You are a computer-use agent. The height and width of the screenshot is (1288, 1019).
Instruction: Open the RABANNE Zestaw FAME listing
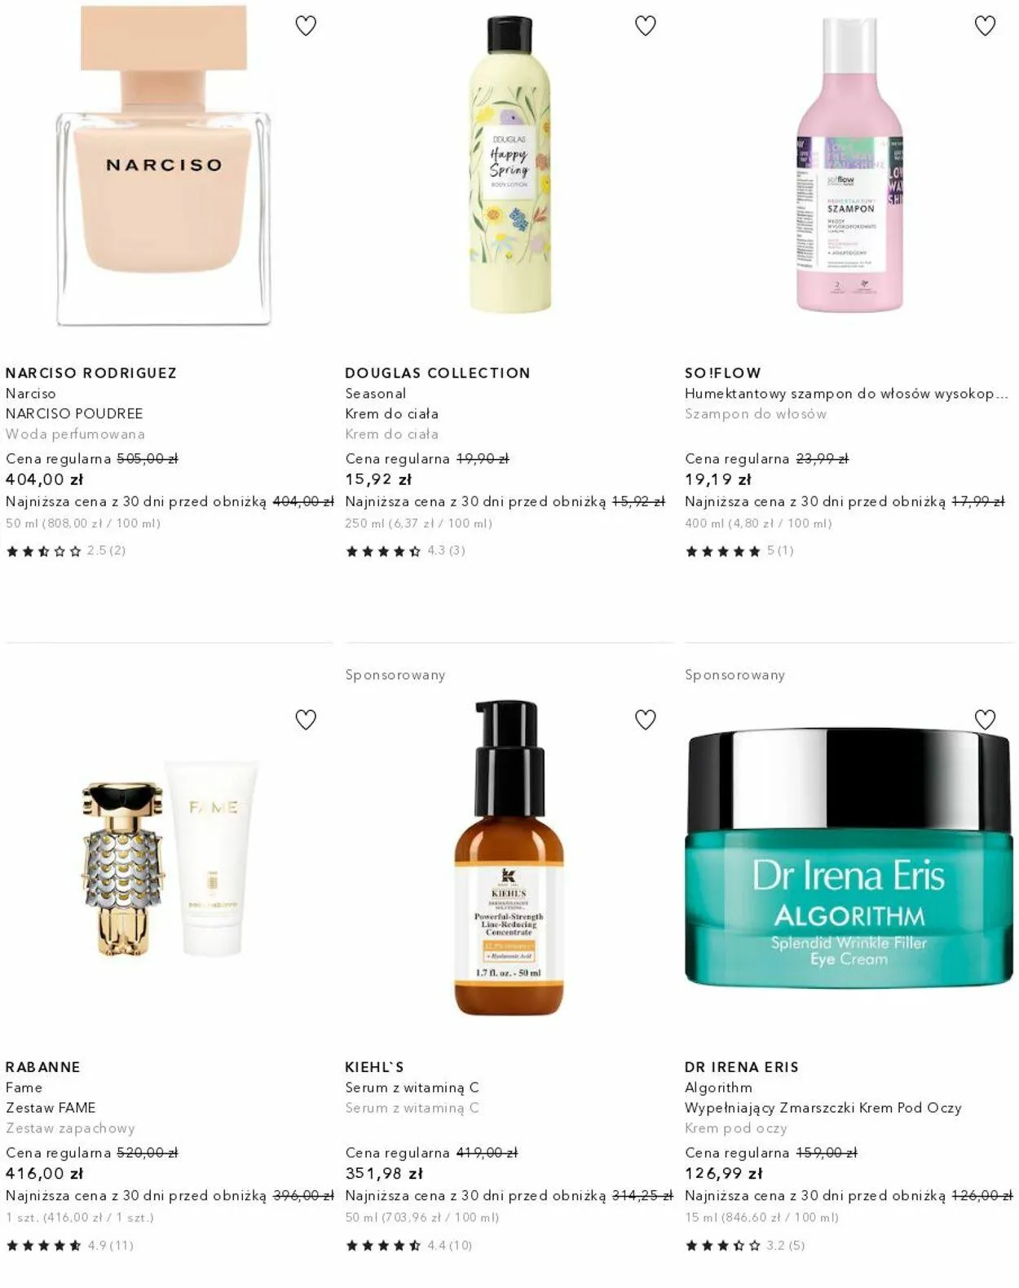point(51,1108)
